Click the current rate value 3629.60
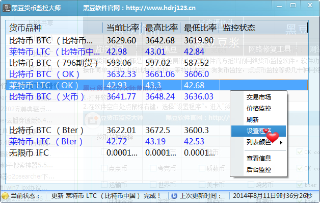Viewport: 320px width, 203px height. point(121,40)
